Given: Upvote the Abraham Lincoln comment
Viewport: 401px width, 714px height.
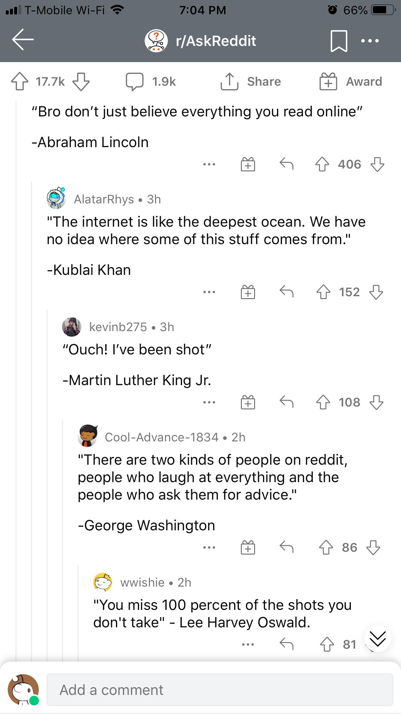Looking at the screenshot, I should (x=322, y=164).
